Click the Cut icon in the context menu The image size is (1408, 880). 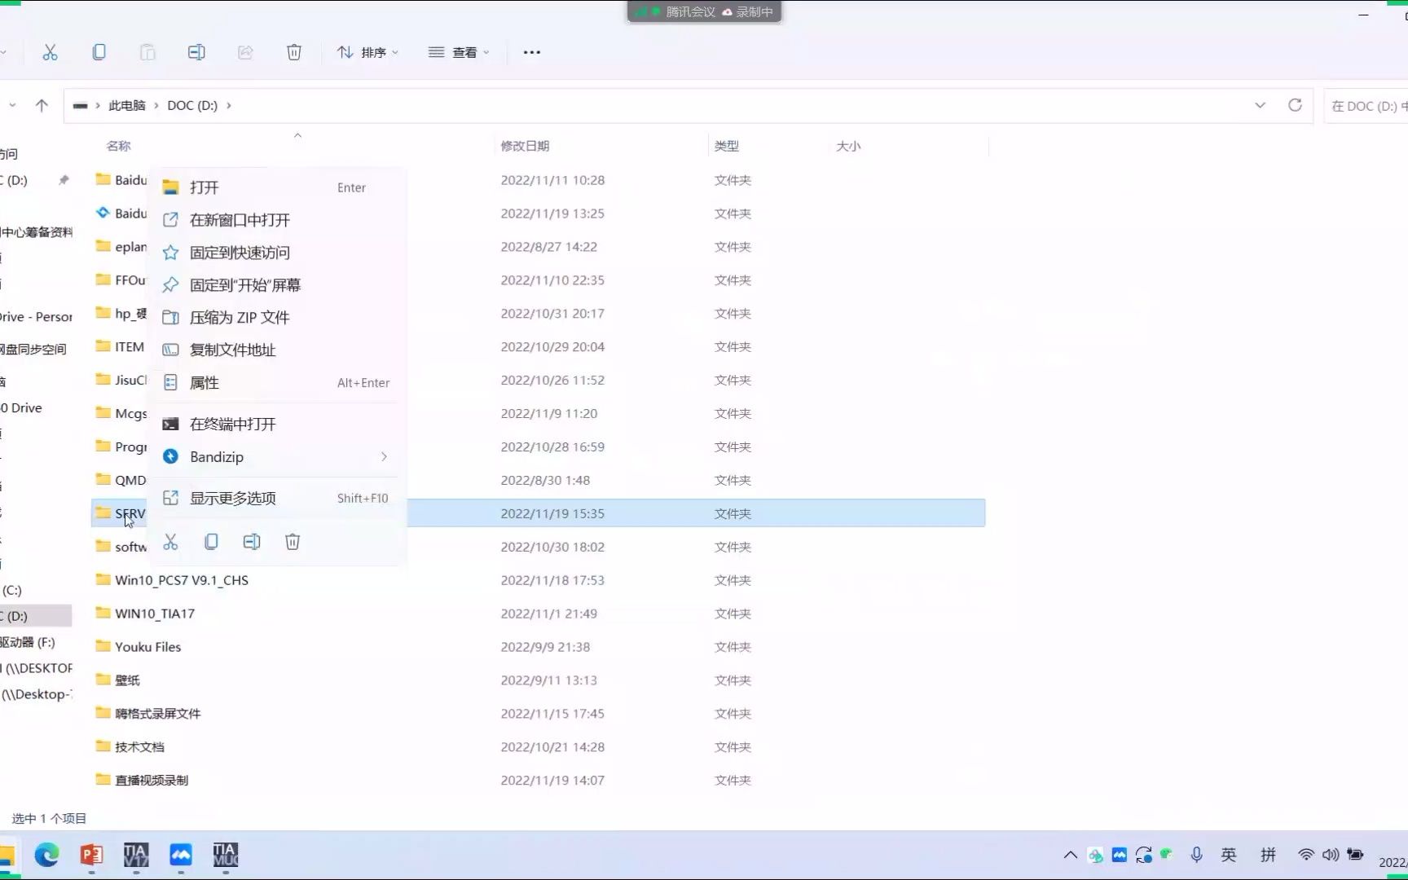click(170, 541)
